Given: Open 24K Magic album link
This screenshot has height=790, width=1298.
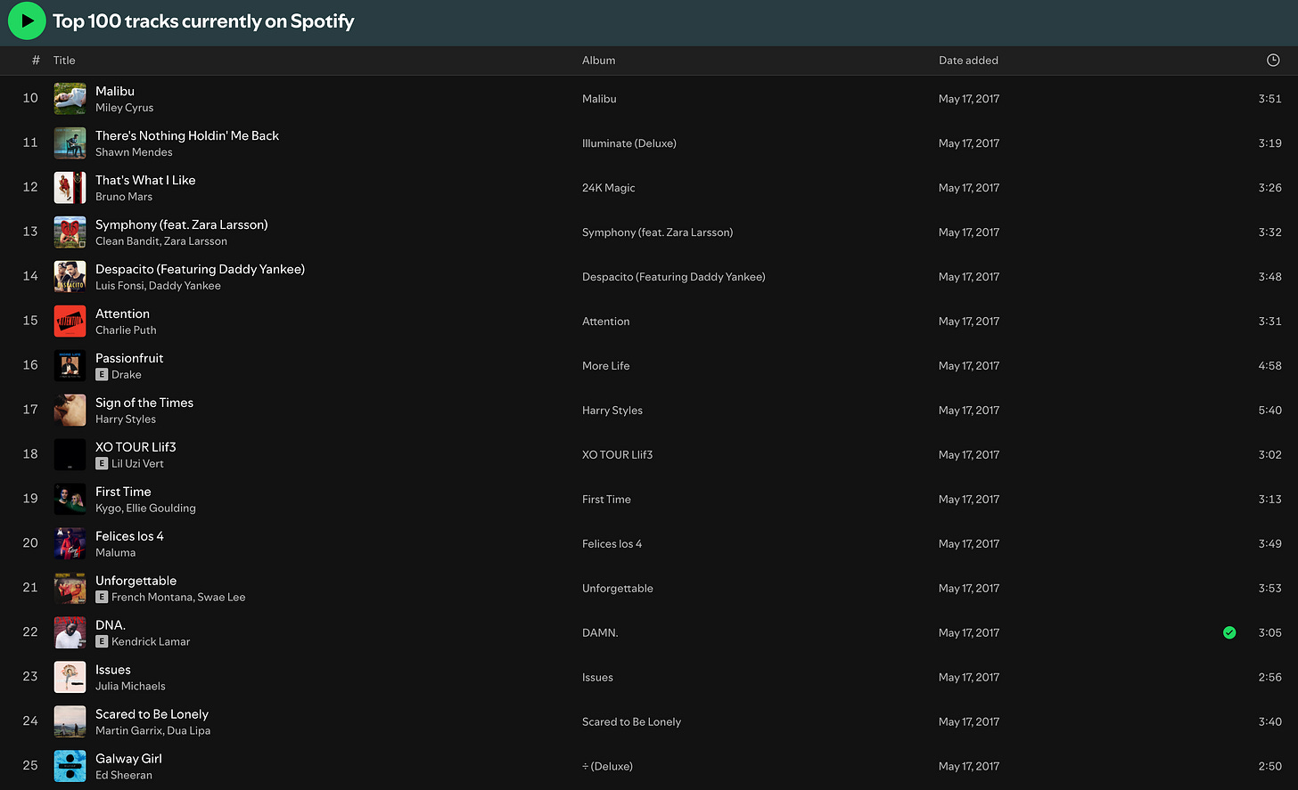Looking at the screenshot, I should click(609, 188).
